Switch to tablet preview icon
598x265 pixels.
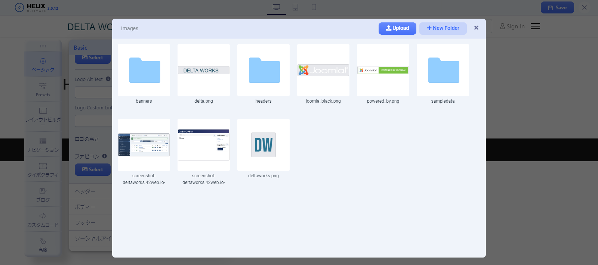(295, 7)
